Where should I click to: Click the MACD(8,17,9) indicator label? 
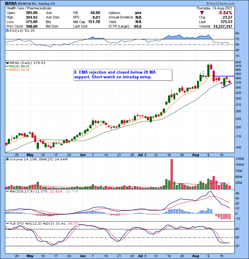[22, 192]
